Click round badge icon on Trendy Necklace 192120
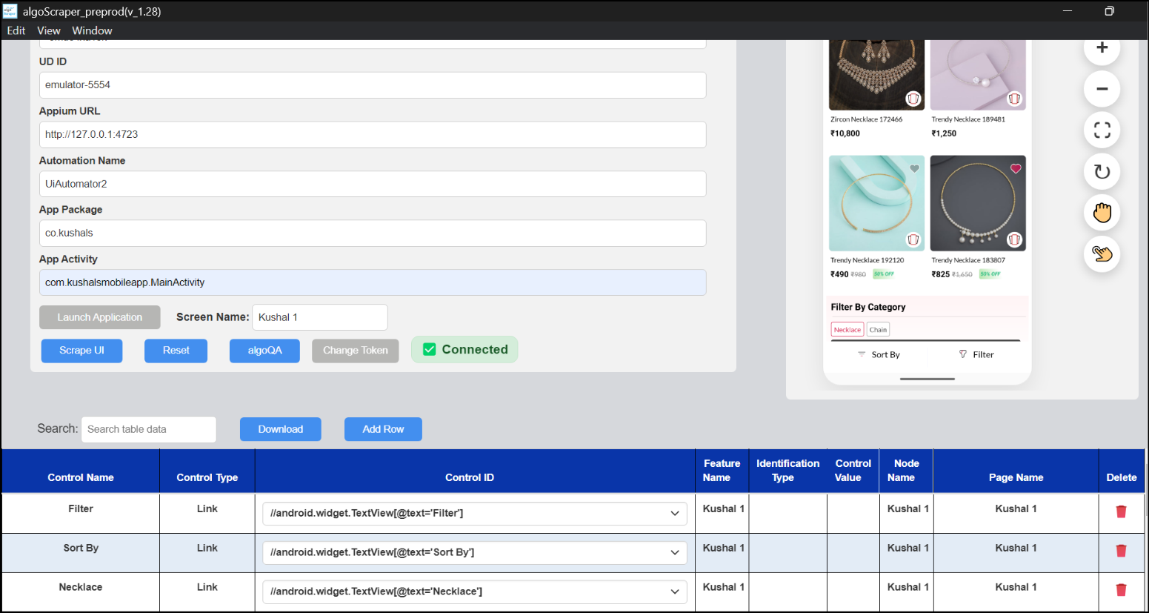 (913, 239)
